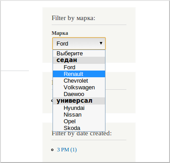Viewport: 170px width, 163px height.
Task: Click the универсал group header
Action: [79, 101]
